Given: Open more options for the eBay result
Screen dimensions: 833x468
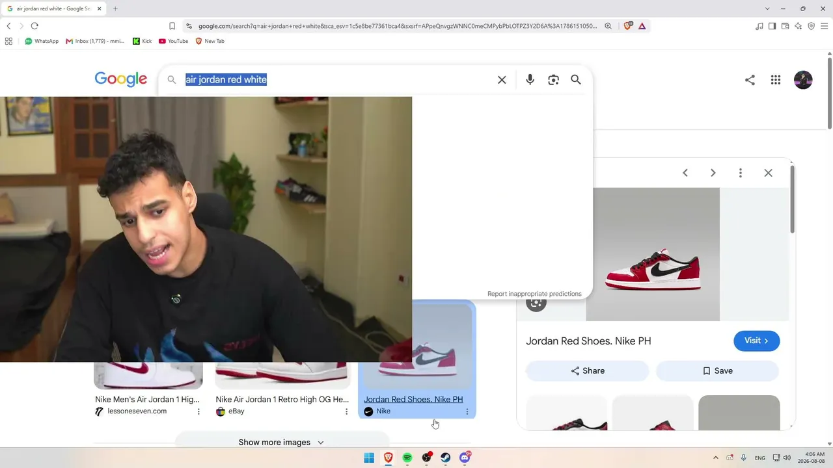Looking at the screenshot, I should click(346, 411).
